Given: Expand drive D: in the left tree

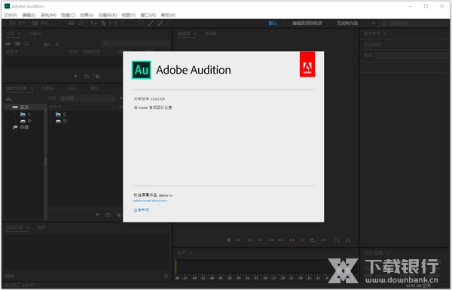Looking at the screenshot, I should [15, 121].
